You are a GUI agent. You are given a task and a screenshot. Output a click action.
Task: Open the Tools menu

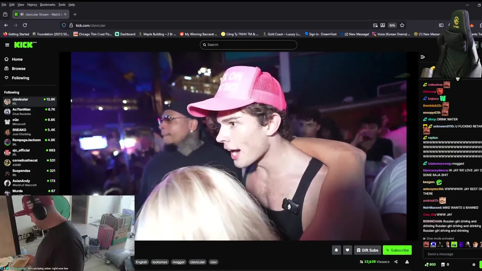click(62, 5)
